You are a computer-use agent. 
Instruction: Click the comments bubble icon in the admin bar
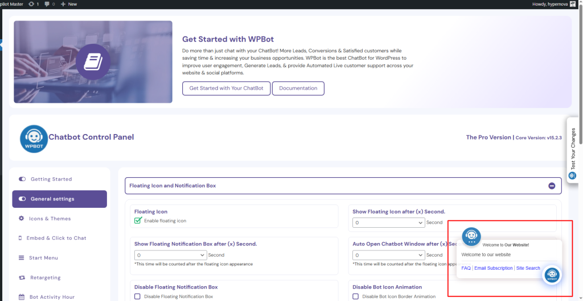(47, 4)
